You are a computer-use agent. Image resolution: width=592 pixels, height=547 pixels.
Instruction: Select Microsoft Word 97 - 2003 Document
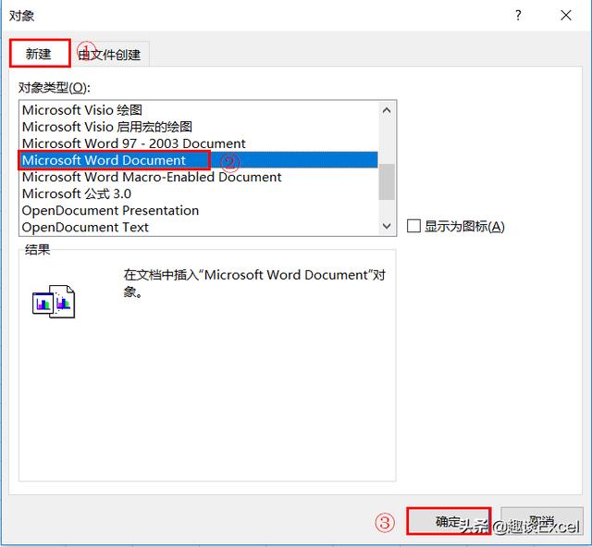pos(199,143)
